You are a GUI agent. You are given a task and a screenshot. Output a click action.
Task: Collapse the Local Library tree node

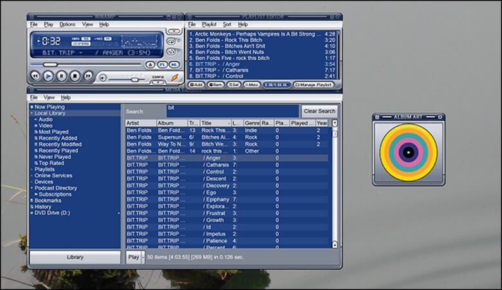tap(32, 113)
